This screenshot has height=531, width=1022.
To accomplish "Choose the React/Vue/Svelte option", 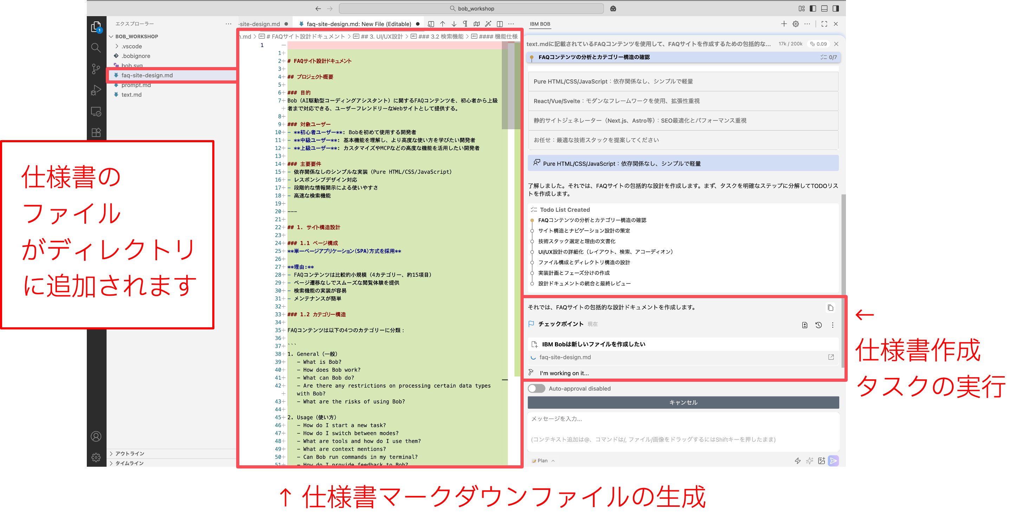I will (683, 101).
